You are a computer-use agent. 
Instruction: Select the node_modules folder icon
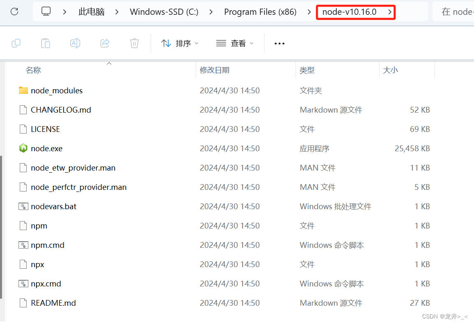[x=23, y=90]
